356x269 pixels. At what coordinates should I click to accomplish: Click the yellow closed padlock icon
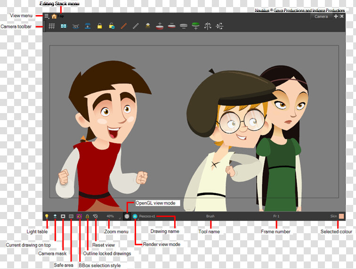point(99,26)
